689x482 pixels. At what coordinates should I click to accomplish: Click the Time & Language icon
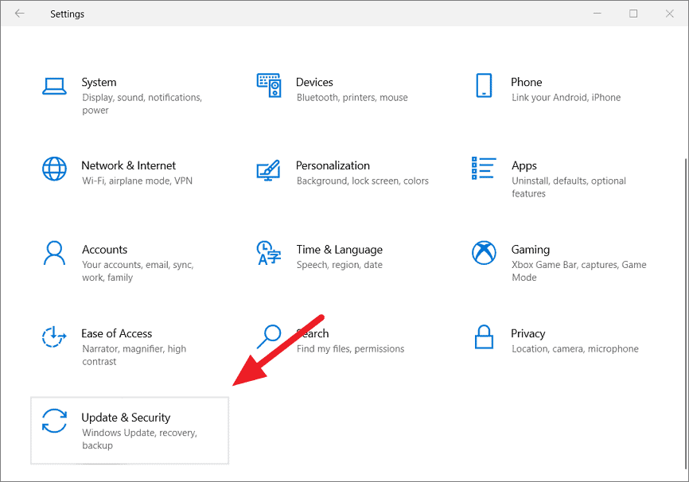pyautogui.click(x=268, y=253)
